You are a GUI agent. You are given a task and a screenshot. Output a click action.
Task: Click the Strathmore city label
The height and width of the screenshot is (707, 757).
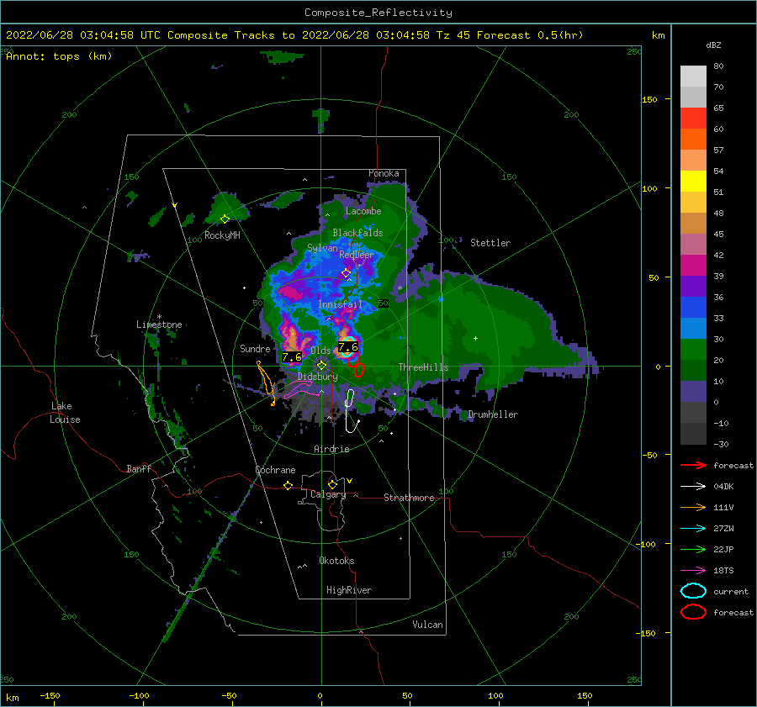(409, 498)
